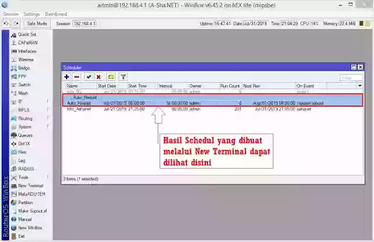Image resolution: width=374 pixels, height=242 pixels.
Task: Click the undo arrow button
Action: (x=6, y=23)
